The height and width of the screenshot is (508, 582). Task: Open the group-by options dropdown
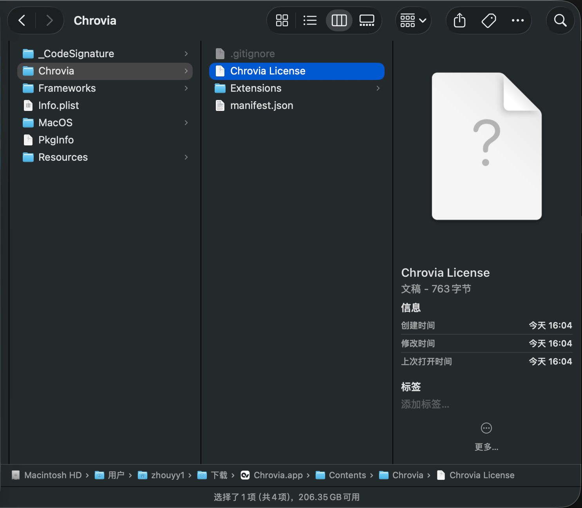tap(413, 20)
